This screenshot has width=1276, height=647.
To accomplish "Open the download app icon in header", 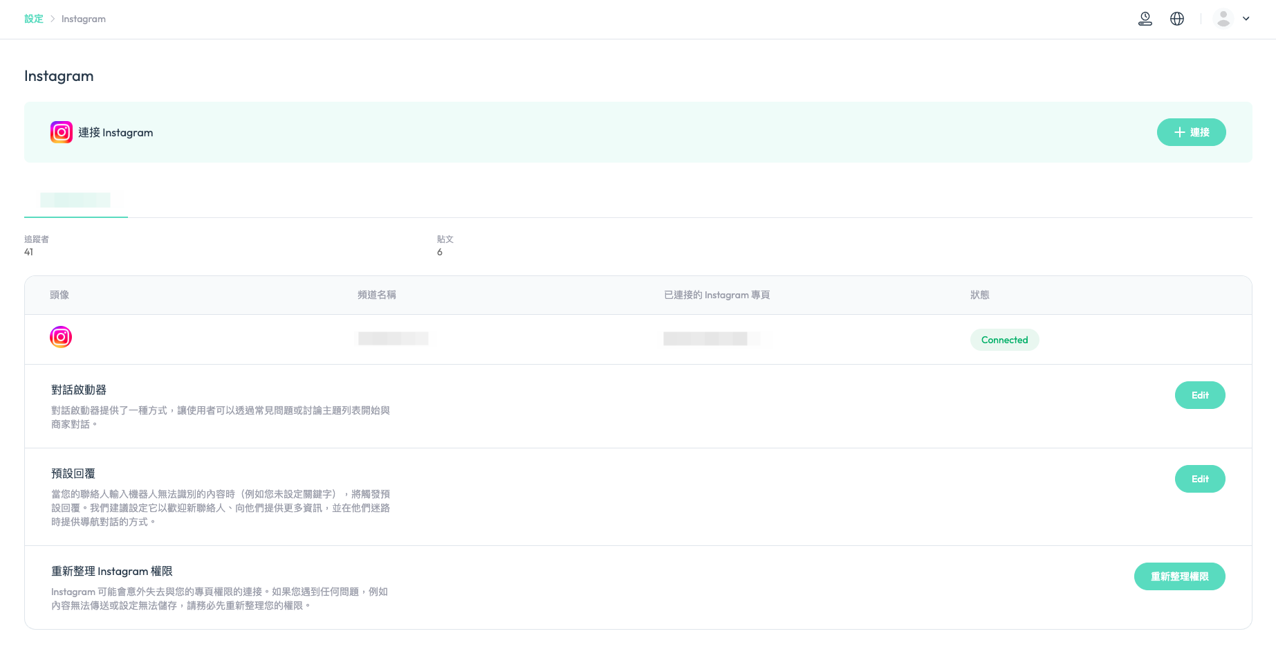I will tap(1145, 19).
